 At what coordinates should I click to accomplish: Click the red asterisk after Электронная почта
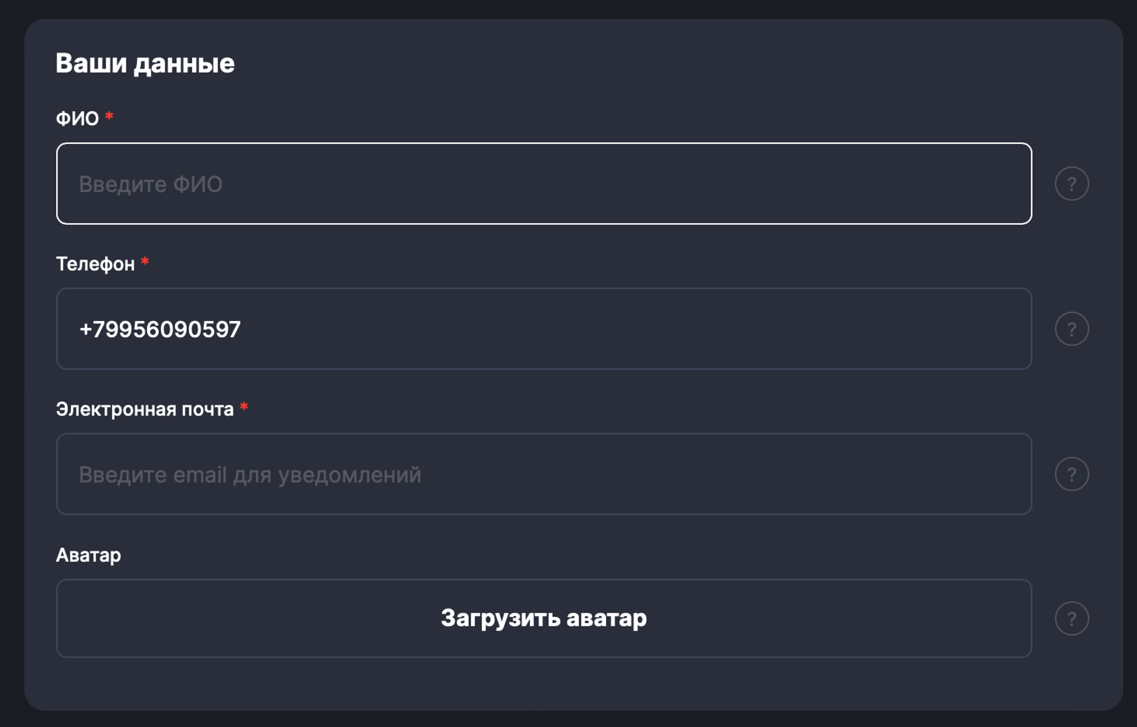pos(244,407)
